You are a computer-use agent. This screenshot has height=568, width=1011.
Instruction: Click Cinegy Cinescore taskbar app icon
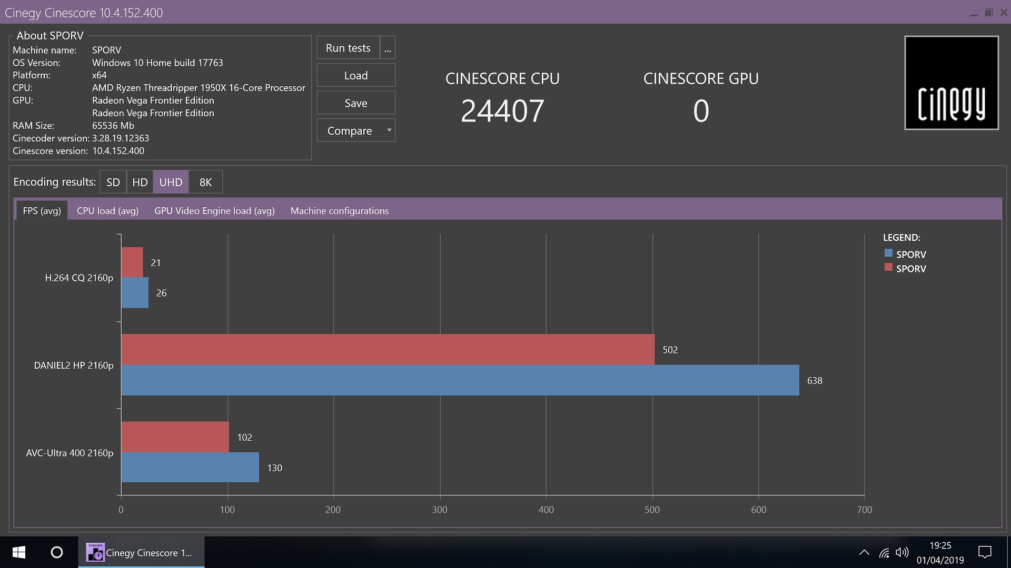click(141, 552)
